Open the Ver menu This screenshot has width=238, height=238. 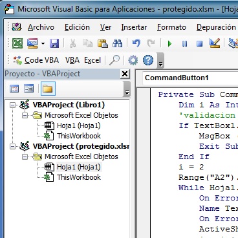(105, 27)
